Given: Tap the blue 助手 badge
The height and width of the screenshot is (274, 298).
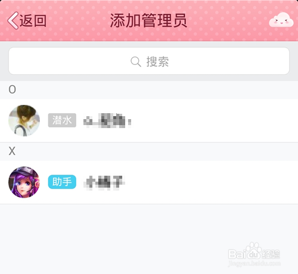Looking at the screenshot, I should tap(62, 182).
